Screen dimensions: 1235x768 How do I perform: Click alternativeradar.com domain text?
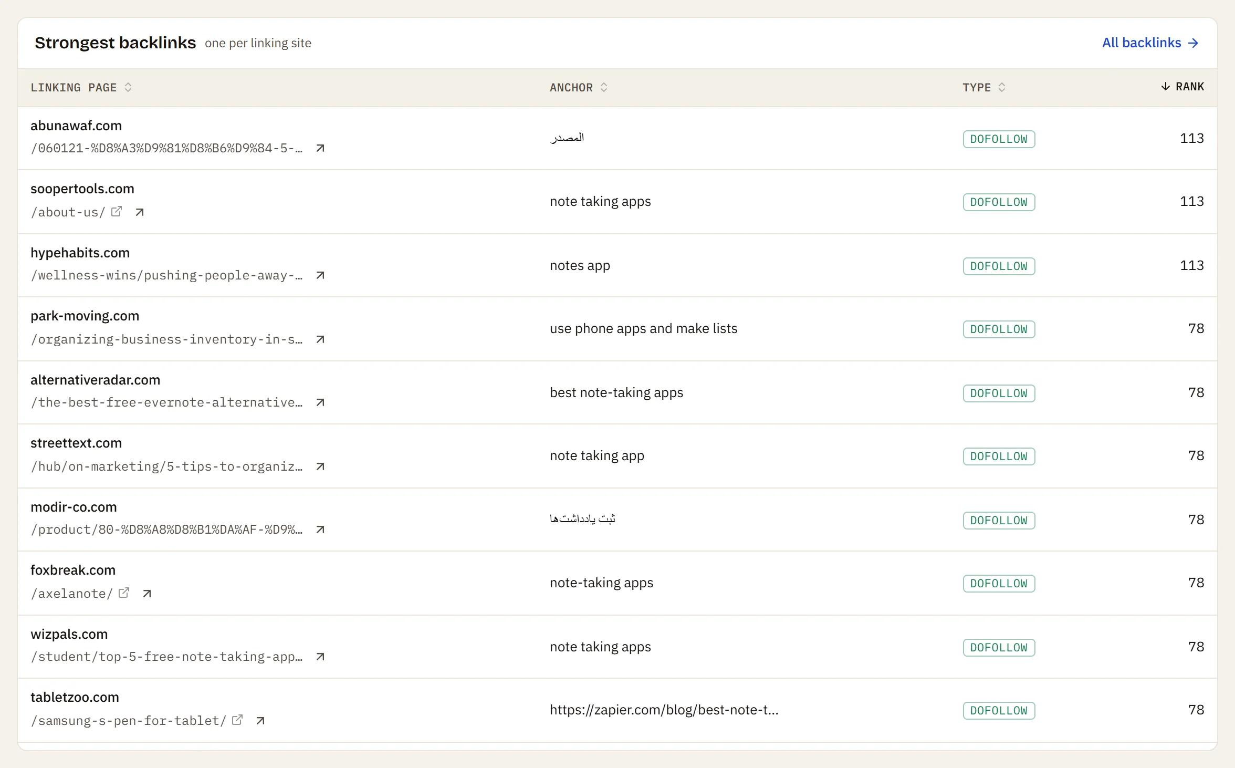95,380
